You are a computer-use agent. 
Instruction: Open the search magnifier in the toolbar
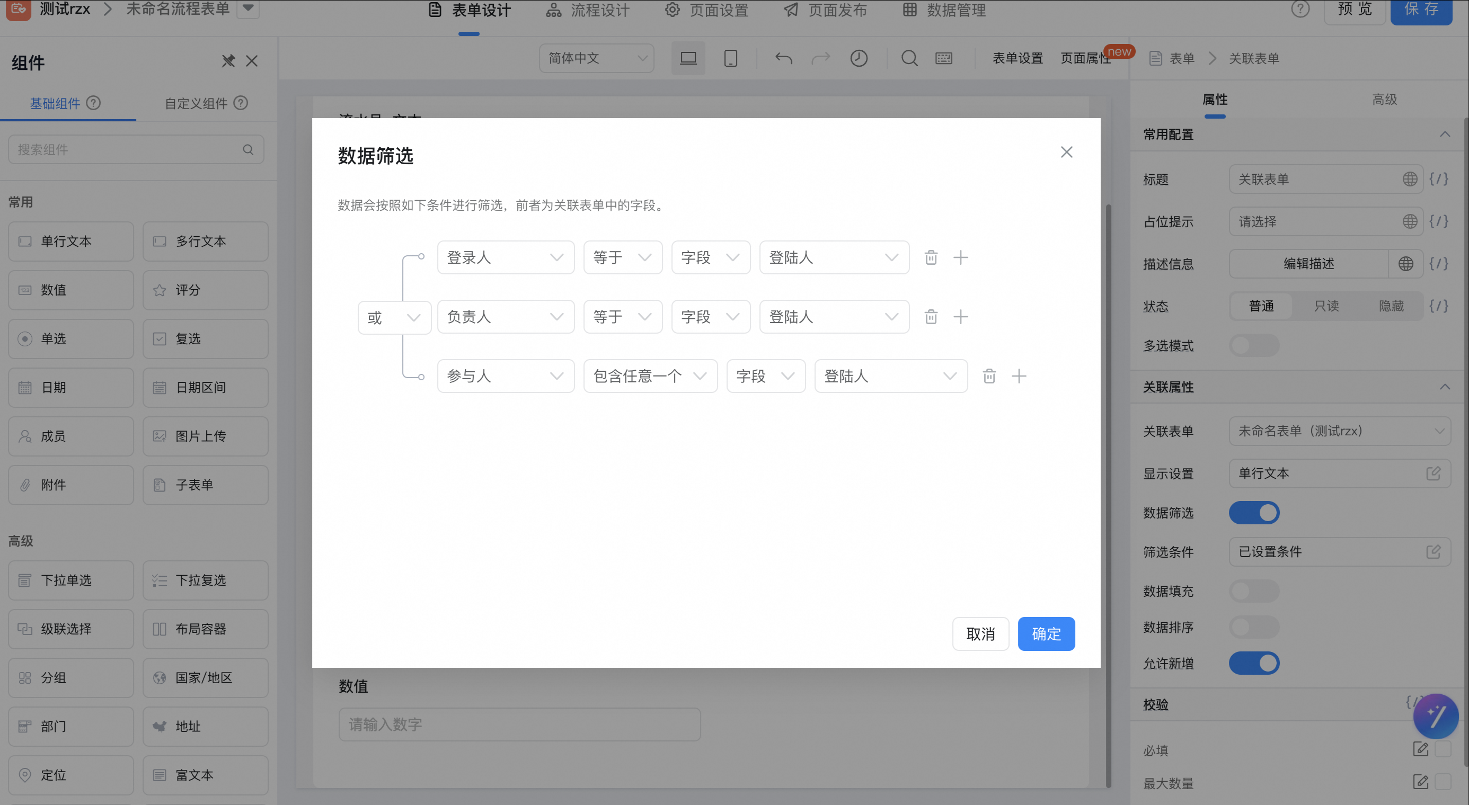point(909,58)
